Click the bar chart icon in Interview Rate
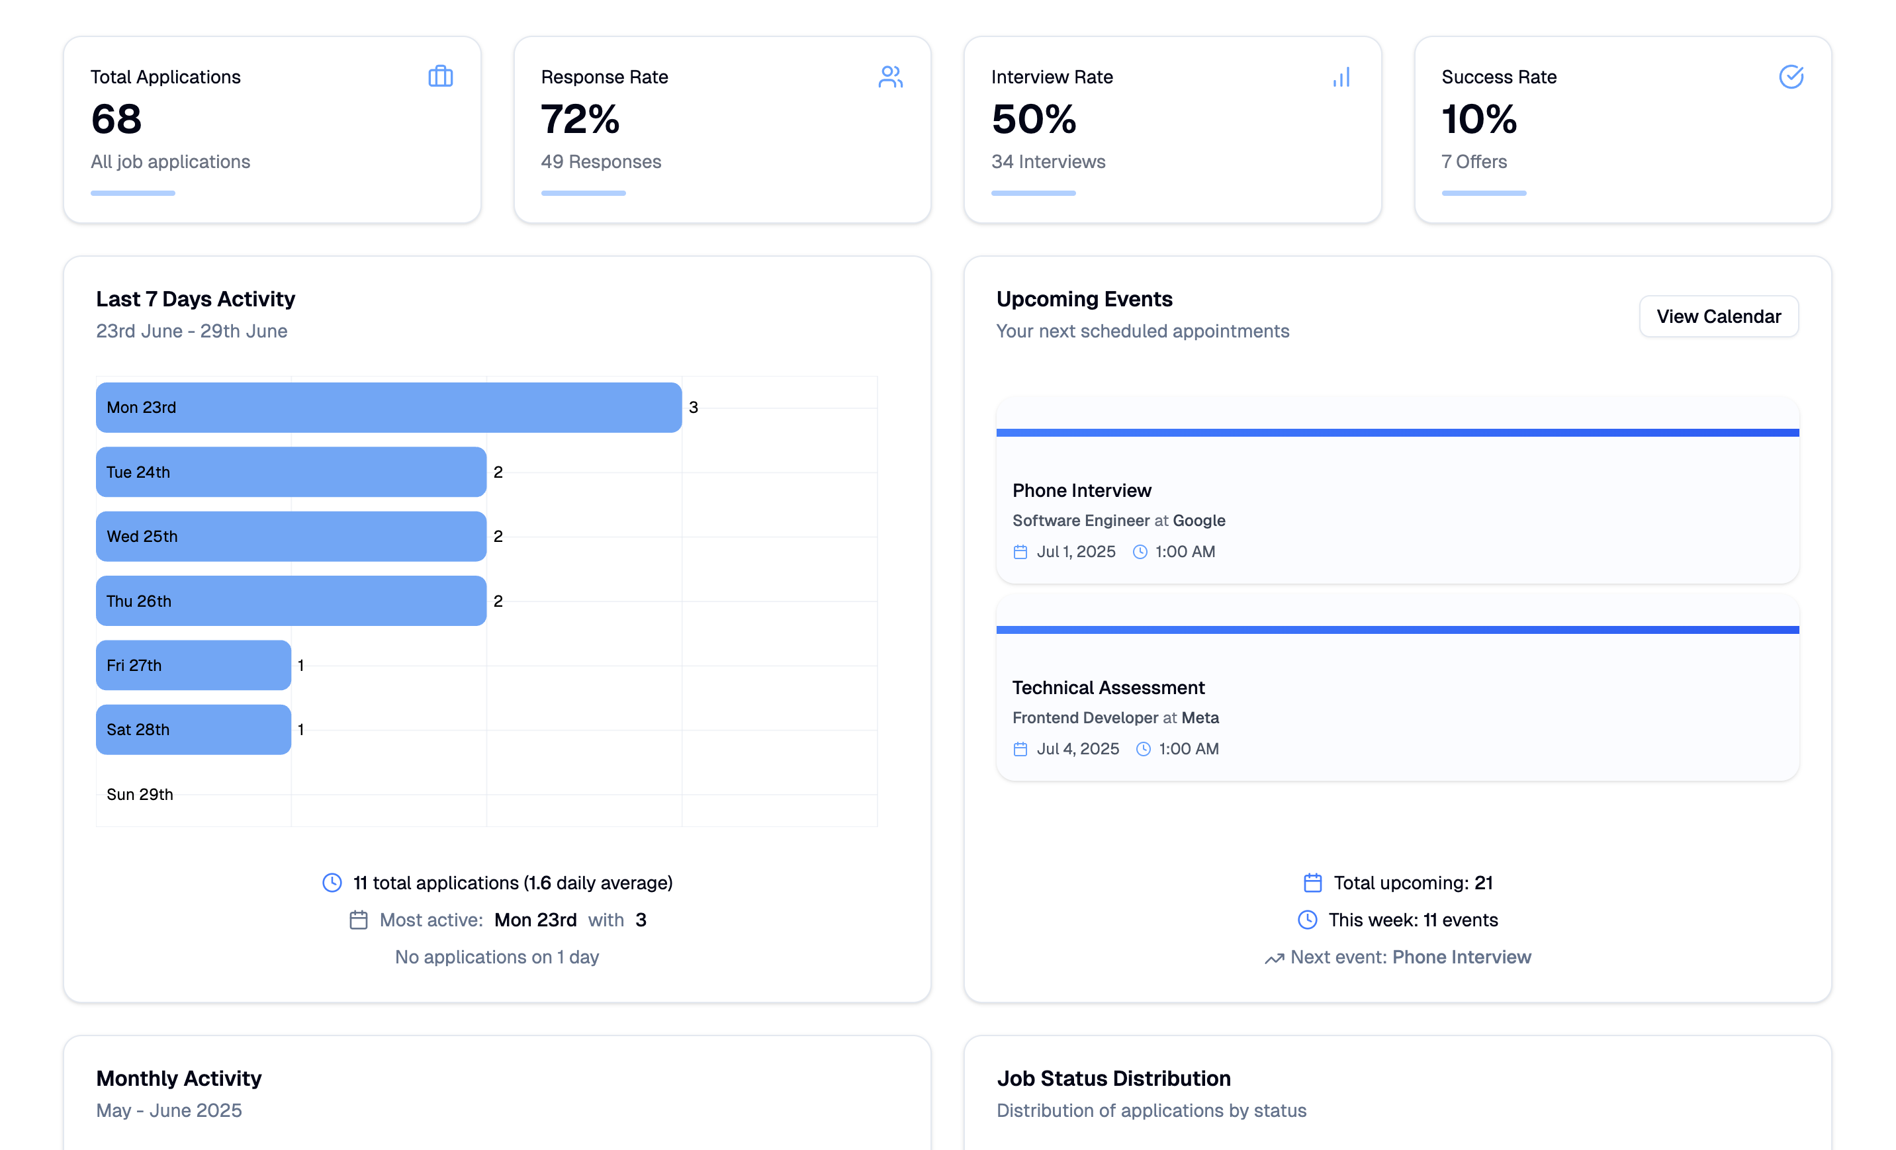The image size is (1896, 1150). pos(1341,77)
